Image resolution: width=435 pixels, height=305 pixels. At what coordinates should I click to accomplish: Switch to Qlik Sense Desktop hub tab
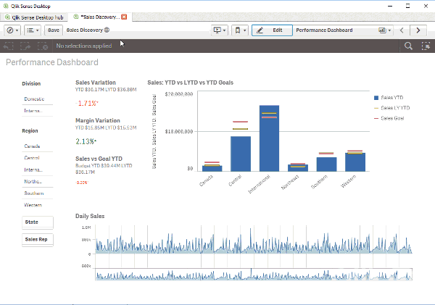tap(34, 17)
